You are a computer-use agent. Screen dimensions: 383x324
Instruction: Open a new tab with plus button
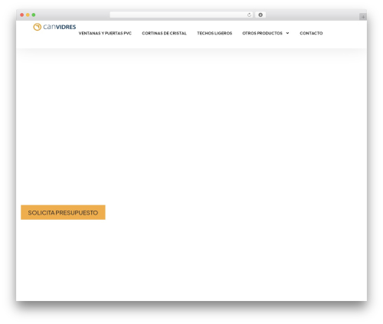point(363,17)
